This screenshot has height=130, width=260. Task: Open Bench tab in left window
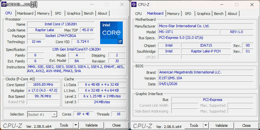[89, 13]
